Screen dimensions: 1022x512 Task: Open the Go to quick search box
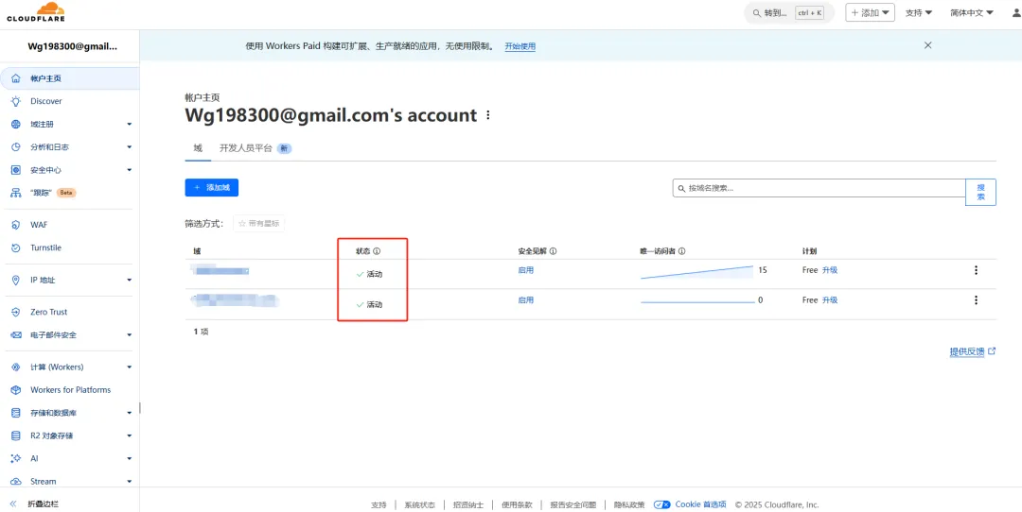[x=788, y=13]
